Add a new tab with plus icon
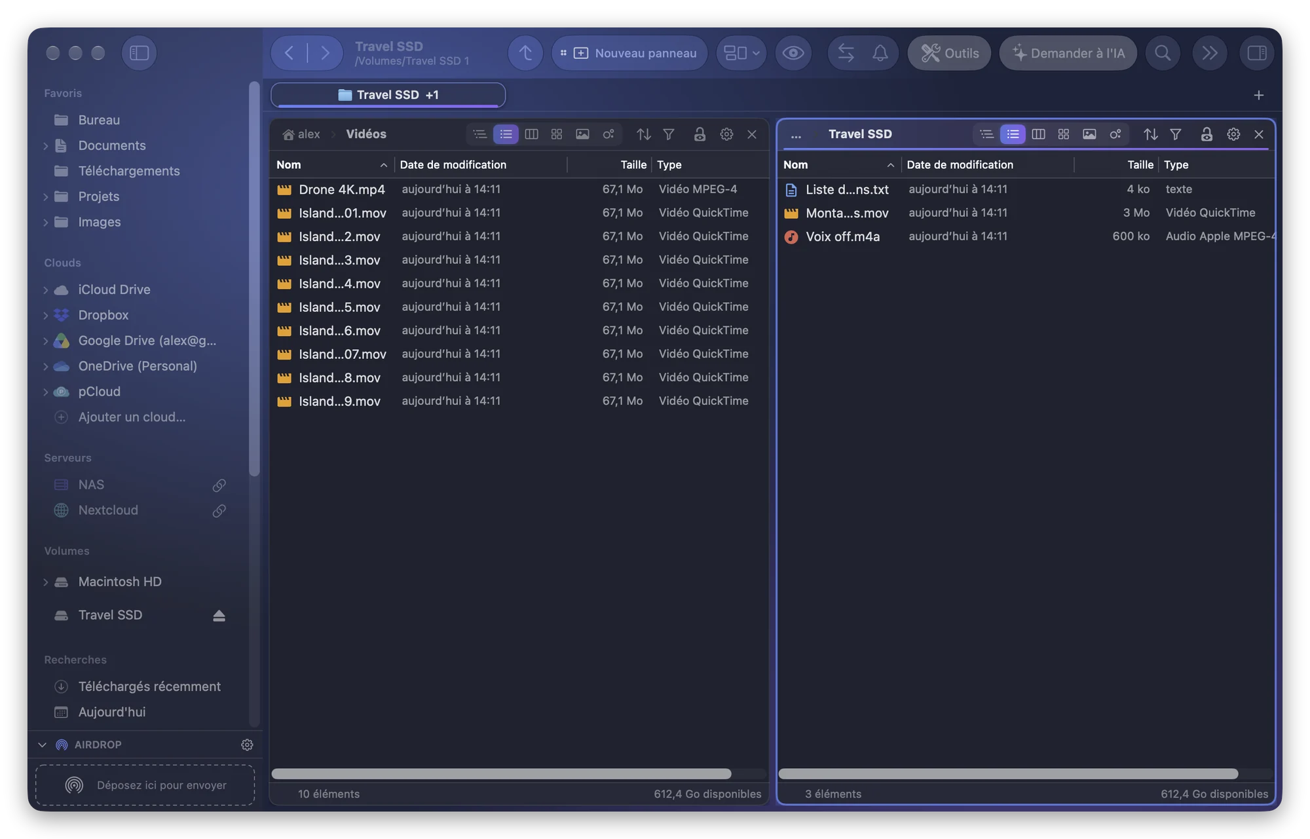The height and width of the screenshot is (839, 1310). pyautogui.click(x=1258, y=95)
